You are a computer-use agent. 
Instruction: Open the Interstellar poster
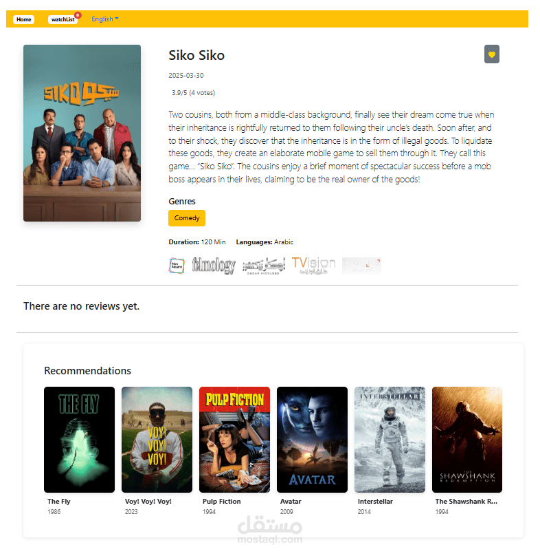click(390, 439)
